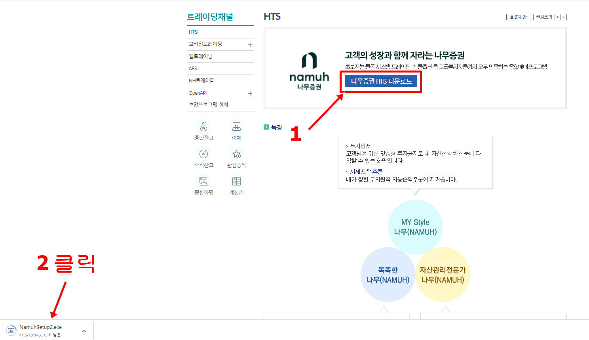This screenshot has width=589, height=340.
Task: Open the 시세포착 주문 feature link
Action: [x=366, y=172]
